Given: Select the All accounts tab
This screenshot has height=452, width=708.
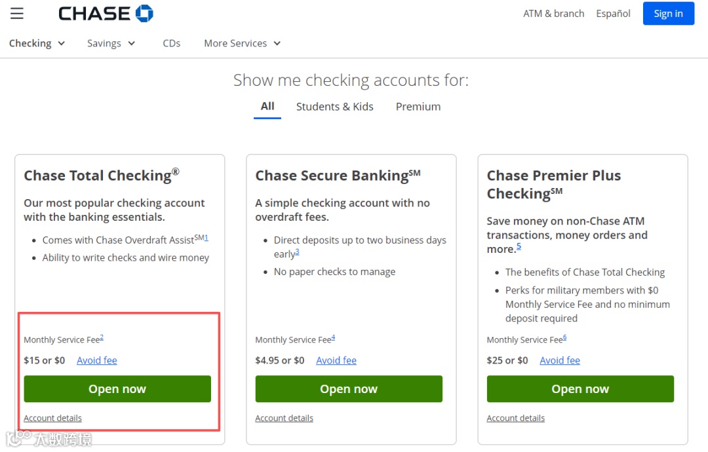Looking at the screenshot, I should 267,106.
